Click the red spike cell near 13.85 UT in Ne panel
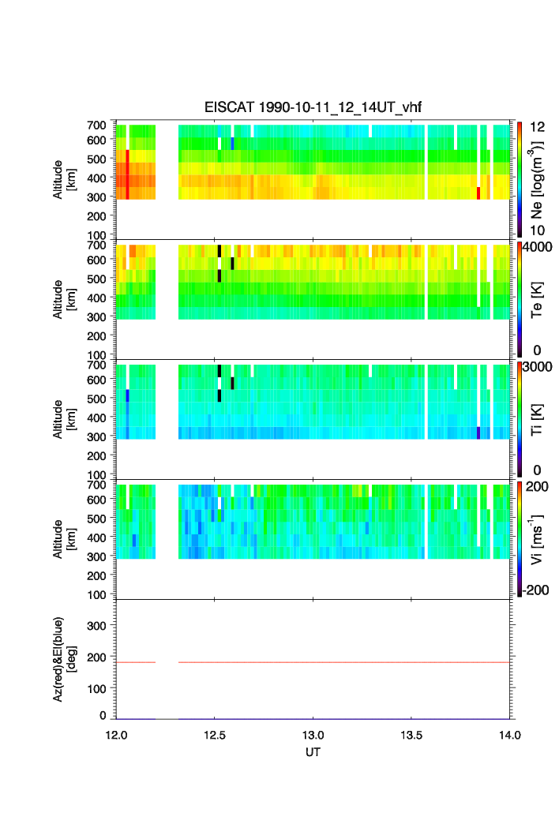559x839 pixels. click(478, 193)
